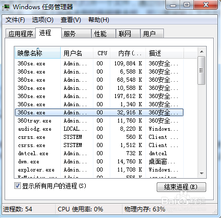
Task: Go to the 联网 tab
Action: (128, 34)
